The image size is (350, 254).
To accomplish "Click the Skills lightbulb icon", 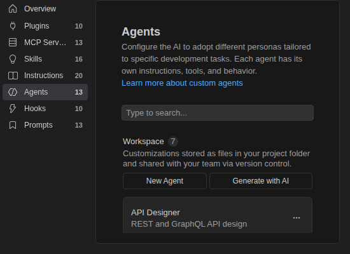I will [13, 59].
